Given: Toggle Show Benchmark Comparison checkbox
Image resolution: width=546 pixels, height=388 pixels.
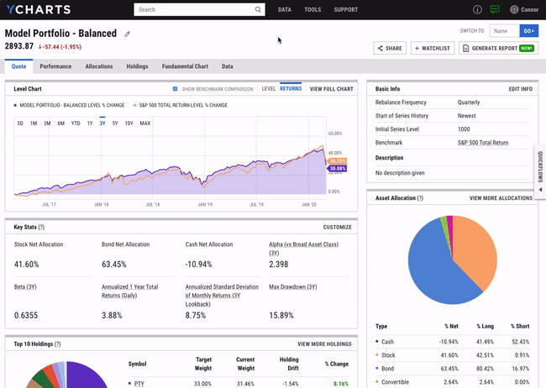Looking at the screenshot, I should 176,89.
